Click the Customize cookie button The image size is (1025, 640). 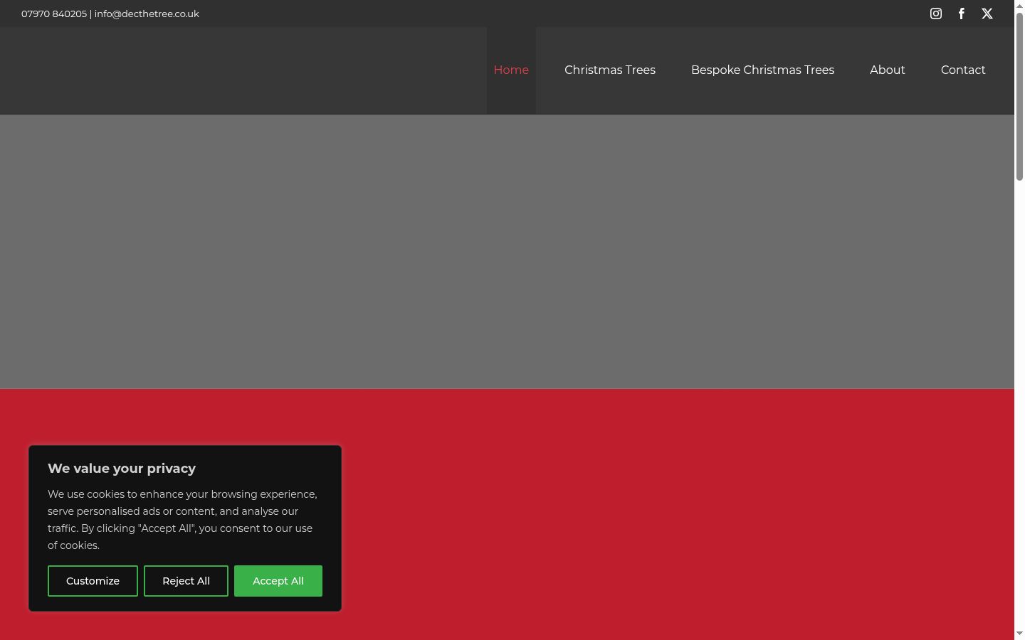[x=93, y=581]
